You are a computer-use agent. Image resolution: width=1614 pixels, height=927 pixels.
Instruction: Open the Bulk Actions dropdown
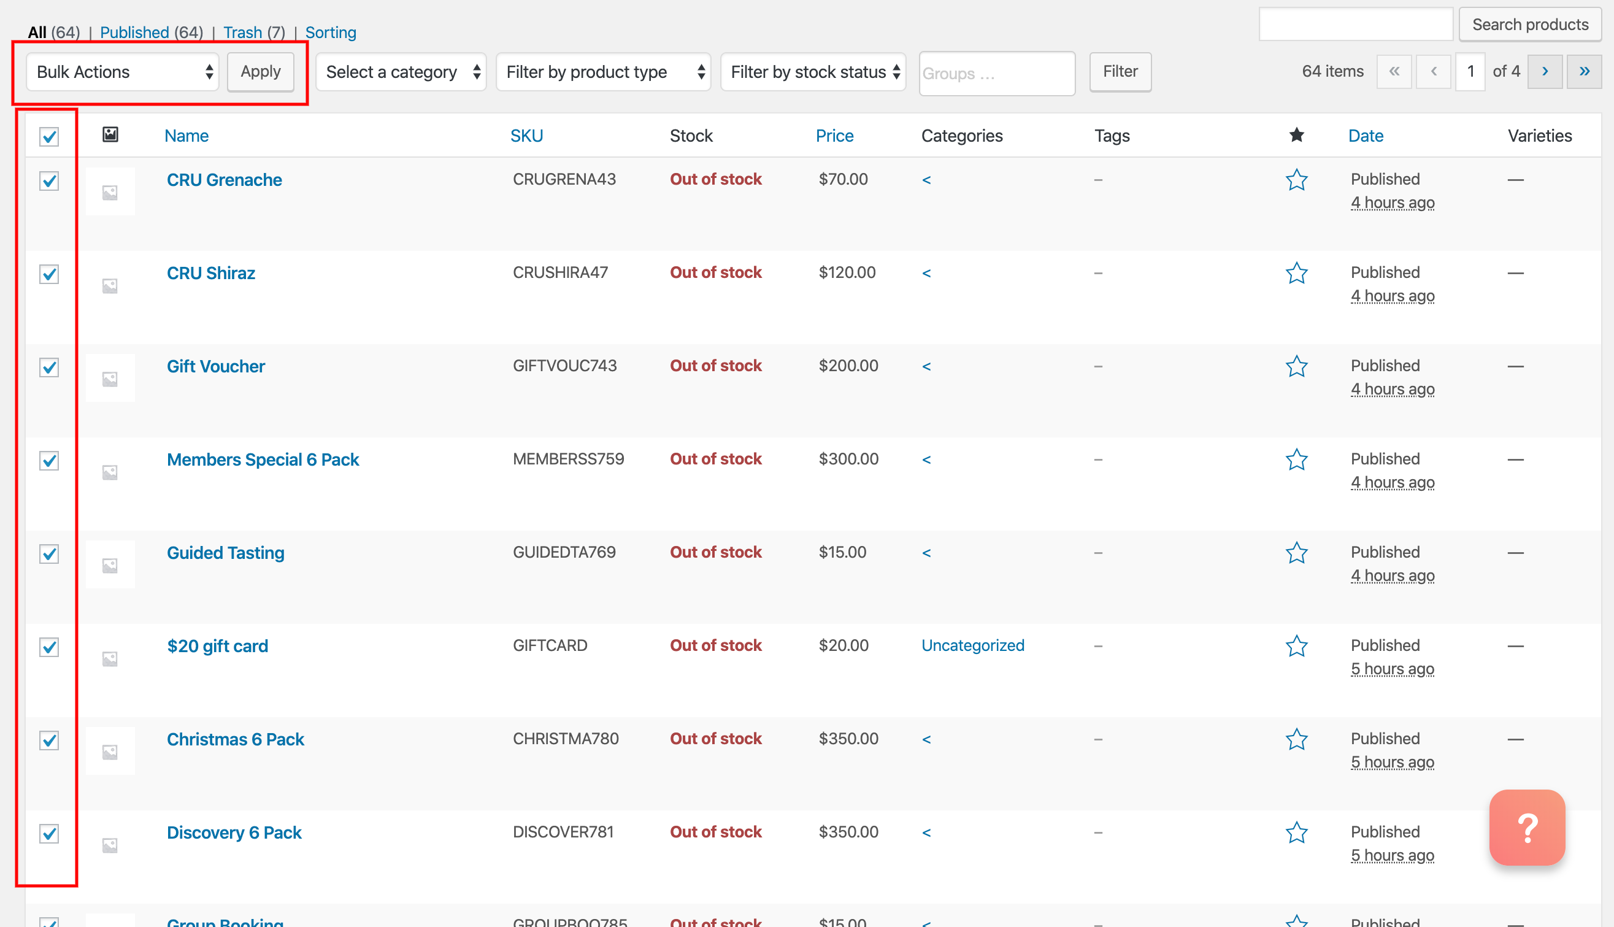[122, 72]
